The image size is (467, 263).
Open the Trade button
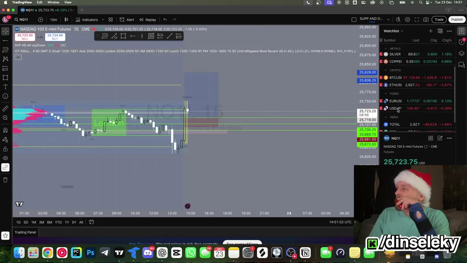[439, 19]
